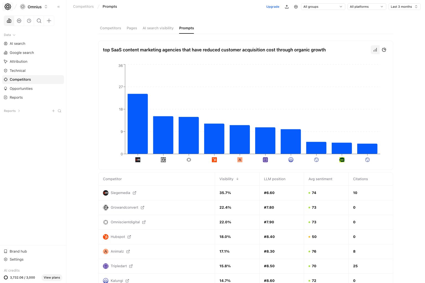Open Attribution in sidebar
Screen dimensions: 425x283
click(33, 62)
